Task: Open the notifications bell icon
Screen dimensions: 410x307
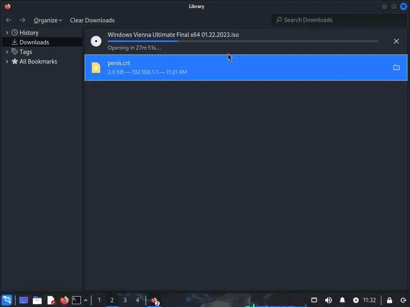Action: [342, 300]
